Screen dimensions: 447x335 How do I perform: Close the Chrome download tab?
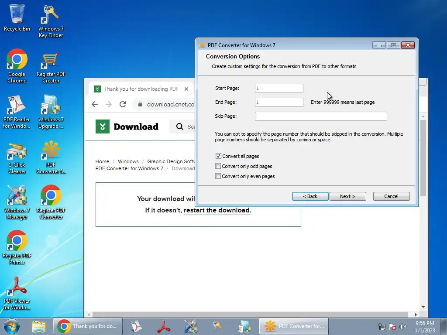pyautogui.click(x=186, y=89)
